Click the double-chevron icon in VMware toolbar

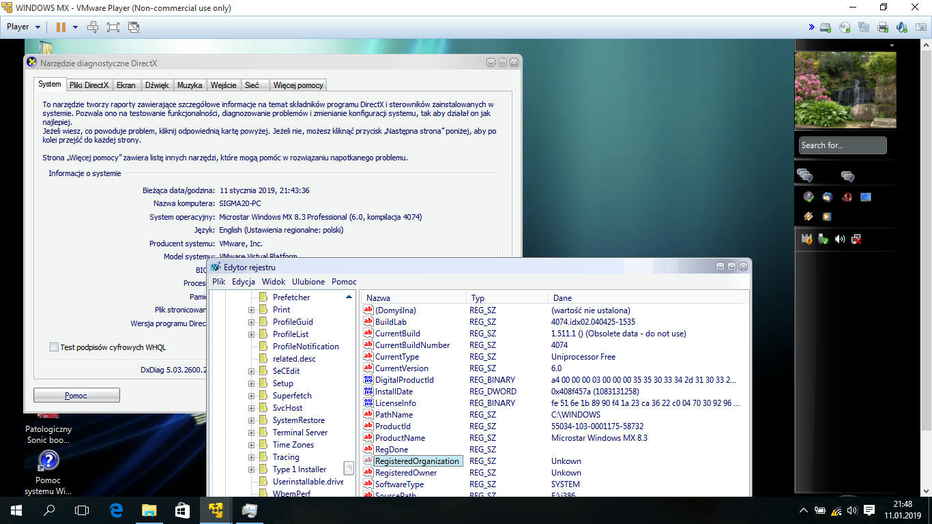(811, 27)
